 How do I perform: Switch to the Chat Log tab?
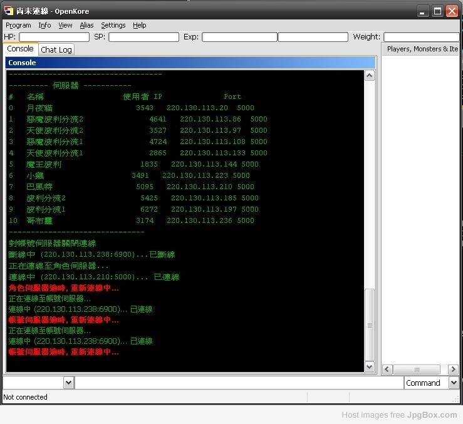coord(56,49)
